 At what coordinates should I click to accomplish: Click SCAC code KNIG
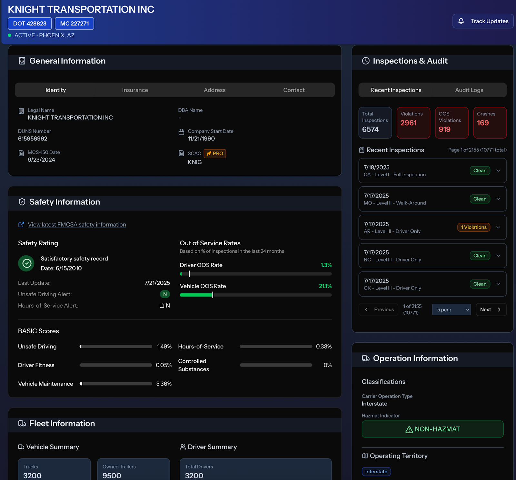point(195,162)
